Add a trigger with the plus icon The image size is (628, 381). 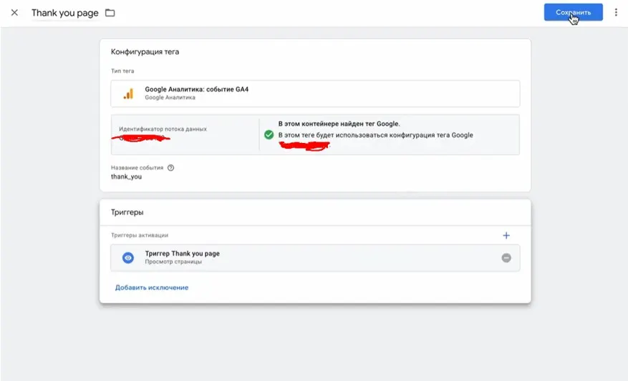[x=506, y=235]
